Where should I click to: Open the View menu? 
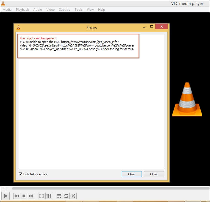90,10
